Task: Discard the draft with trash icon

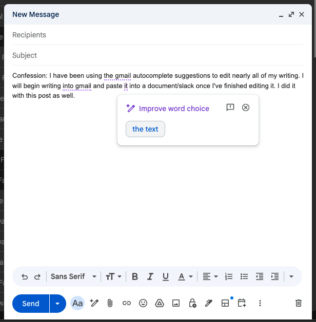Action: coord(299,303)
